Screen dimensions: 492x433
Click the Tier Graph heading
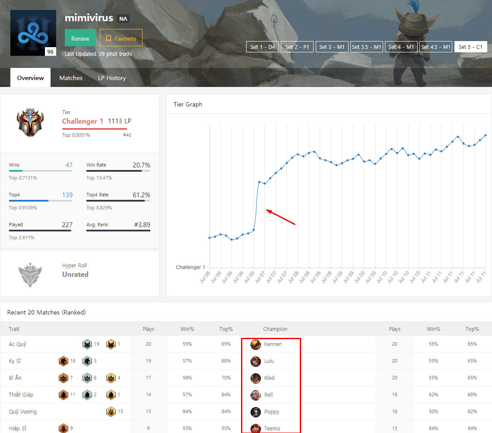pyautogui.click(x=188, y=104)
